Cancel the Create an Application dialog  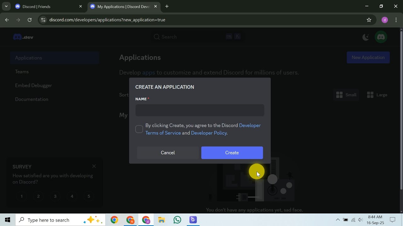pyautogui.click(x=168, y=153)
